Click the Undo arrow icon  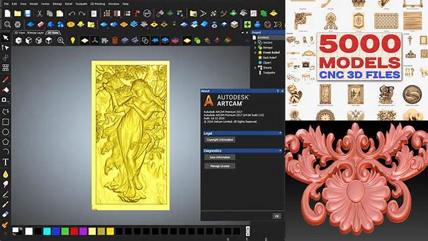[72, 13]
